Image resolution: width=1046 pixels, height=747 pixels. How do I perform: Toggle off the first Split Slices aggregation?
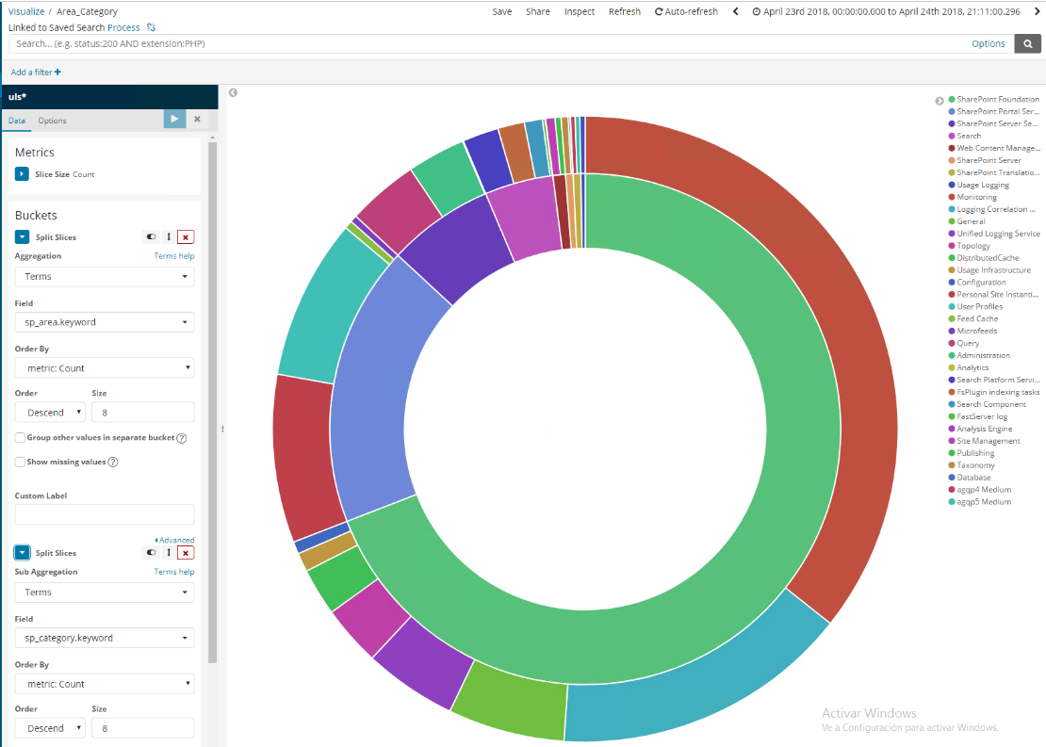pyautogui.click(x=150, y=237)
